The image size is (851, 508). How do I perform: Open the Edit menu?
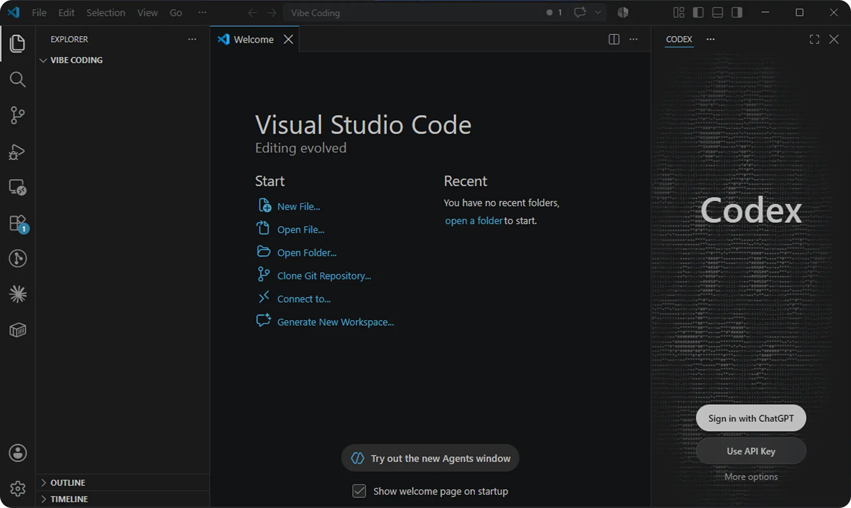point(66,13)
